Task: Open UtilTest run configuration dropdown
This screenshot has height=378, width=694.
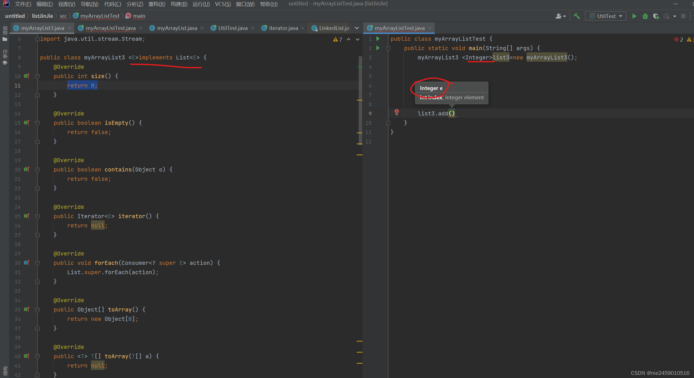Action: 605,16
